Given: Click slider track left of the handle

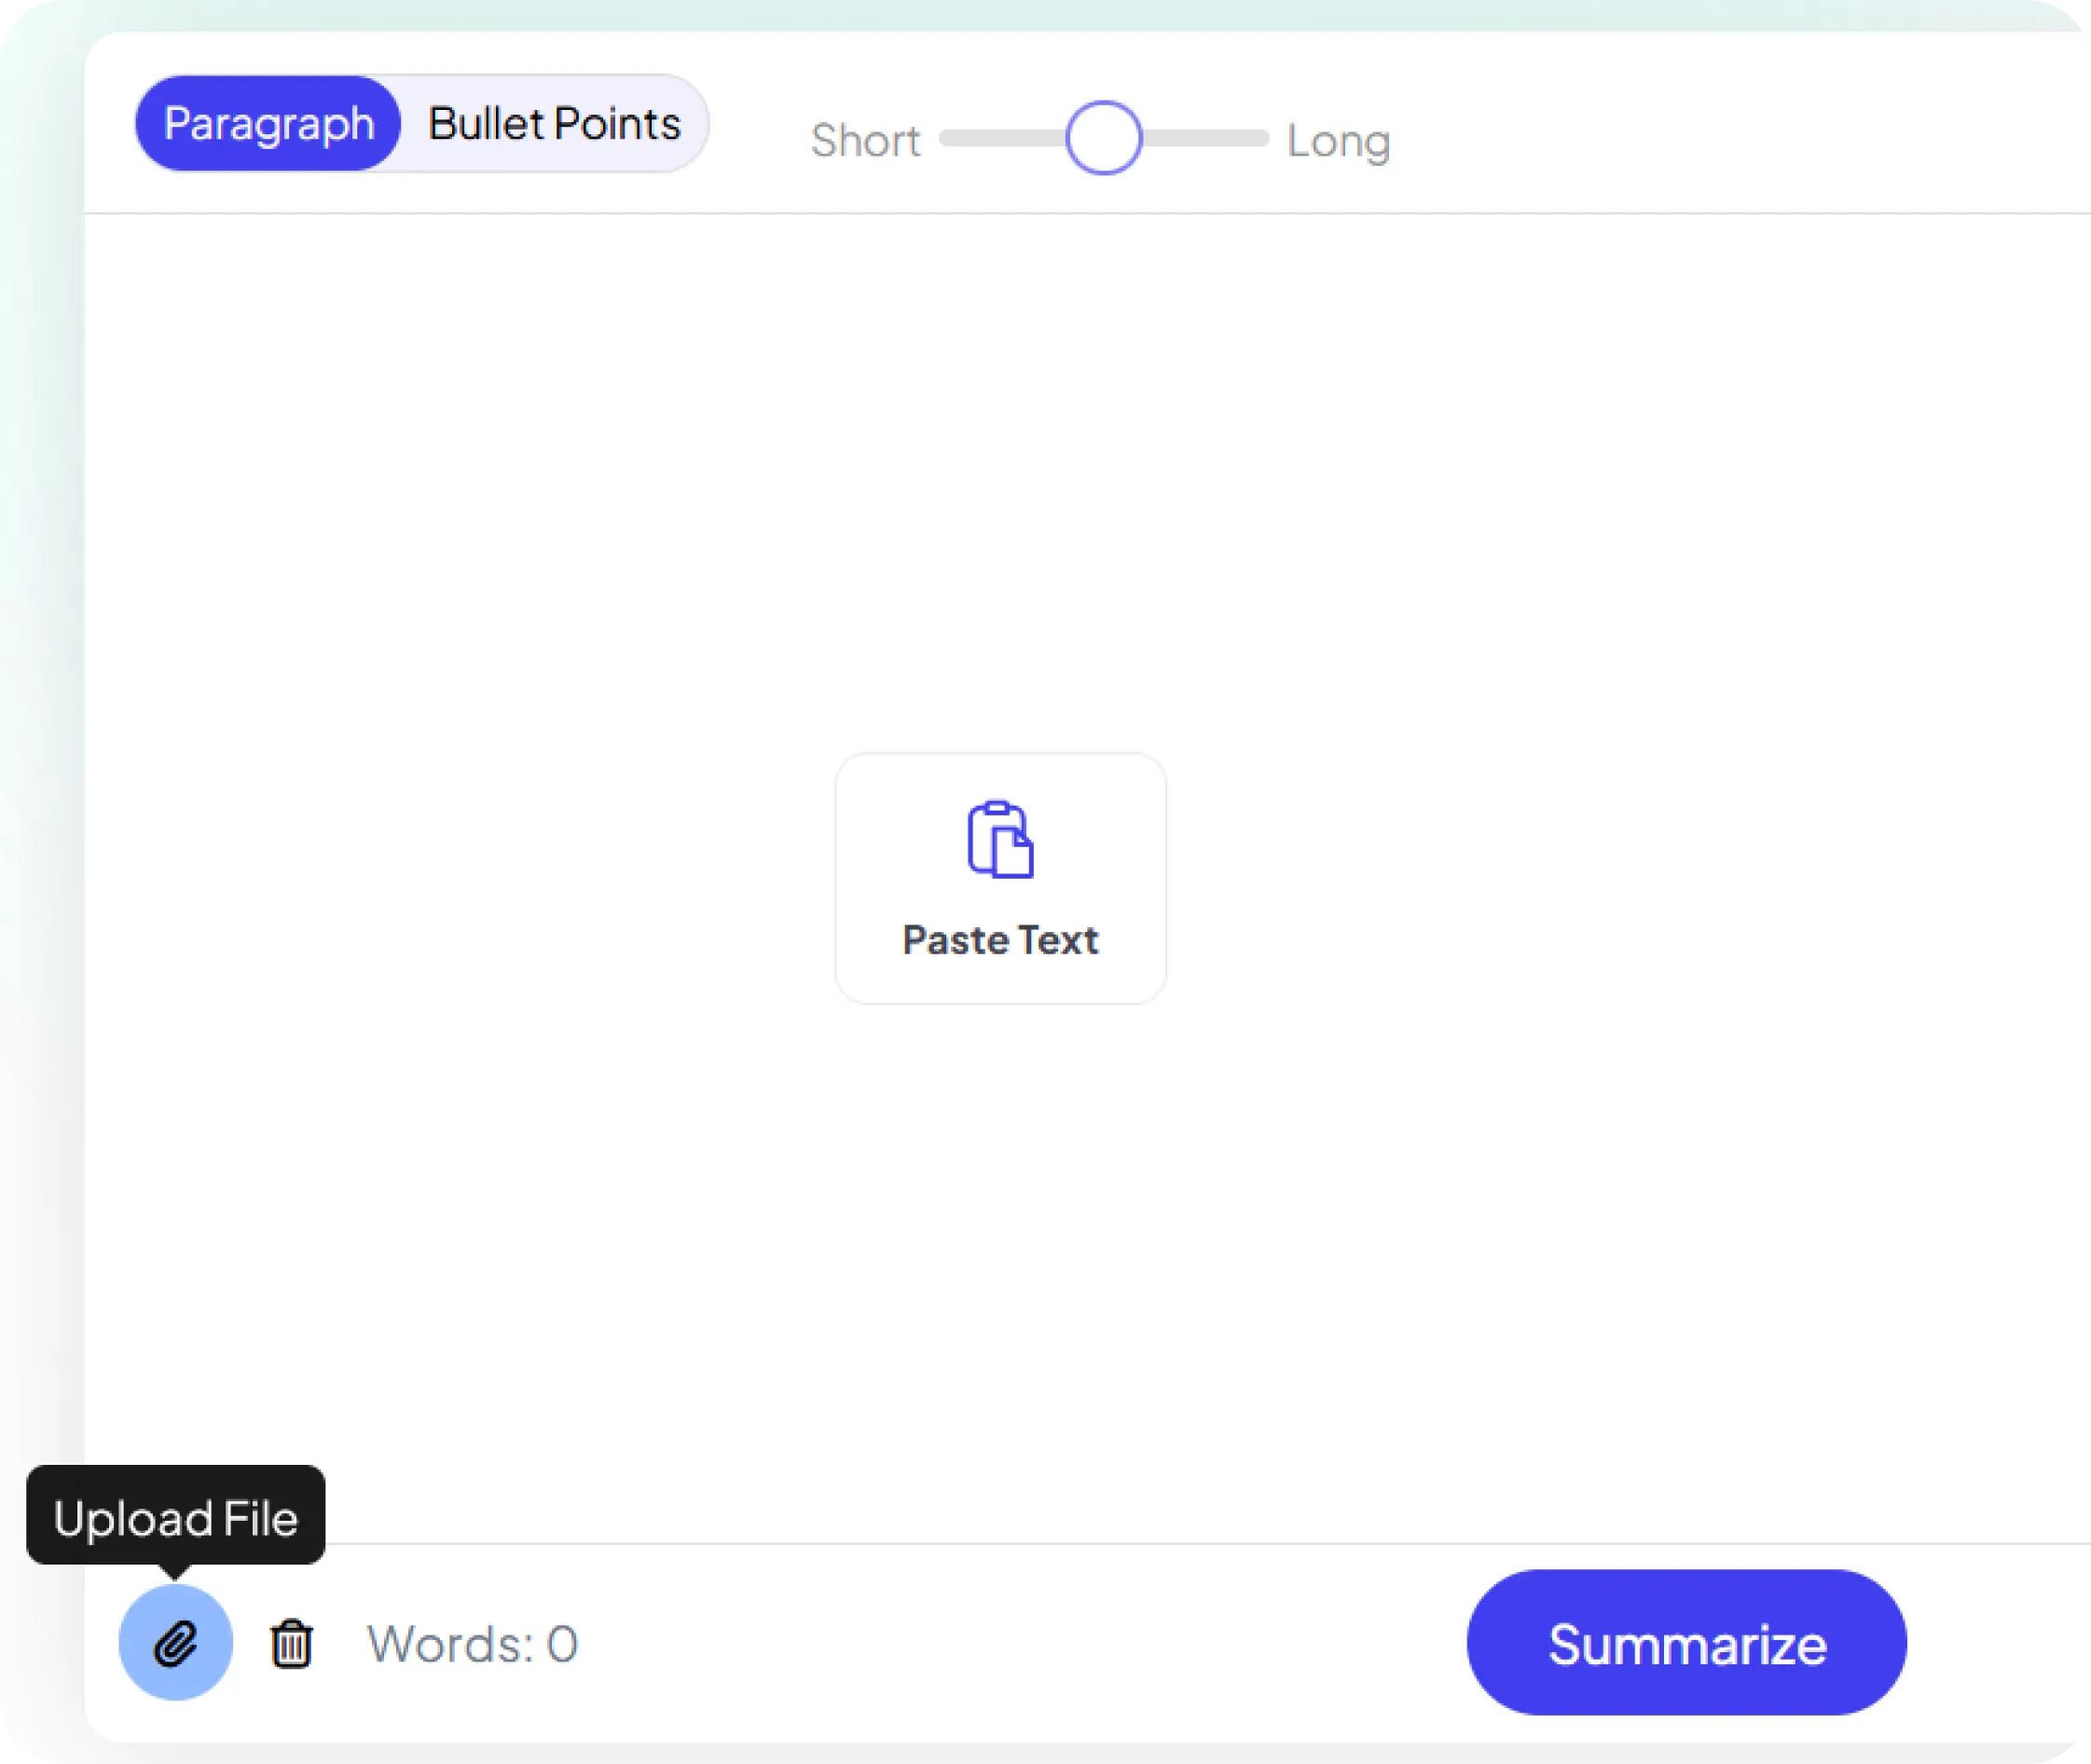Looking at the screenshot, I should pyautogui.click(x=1000, y=138).
